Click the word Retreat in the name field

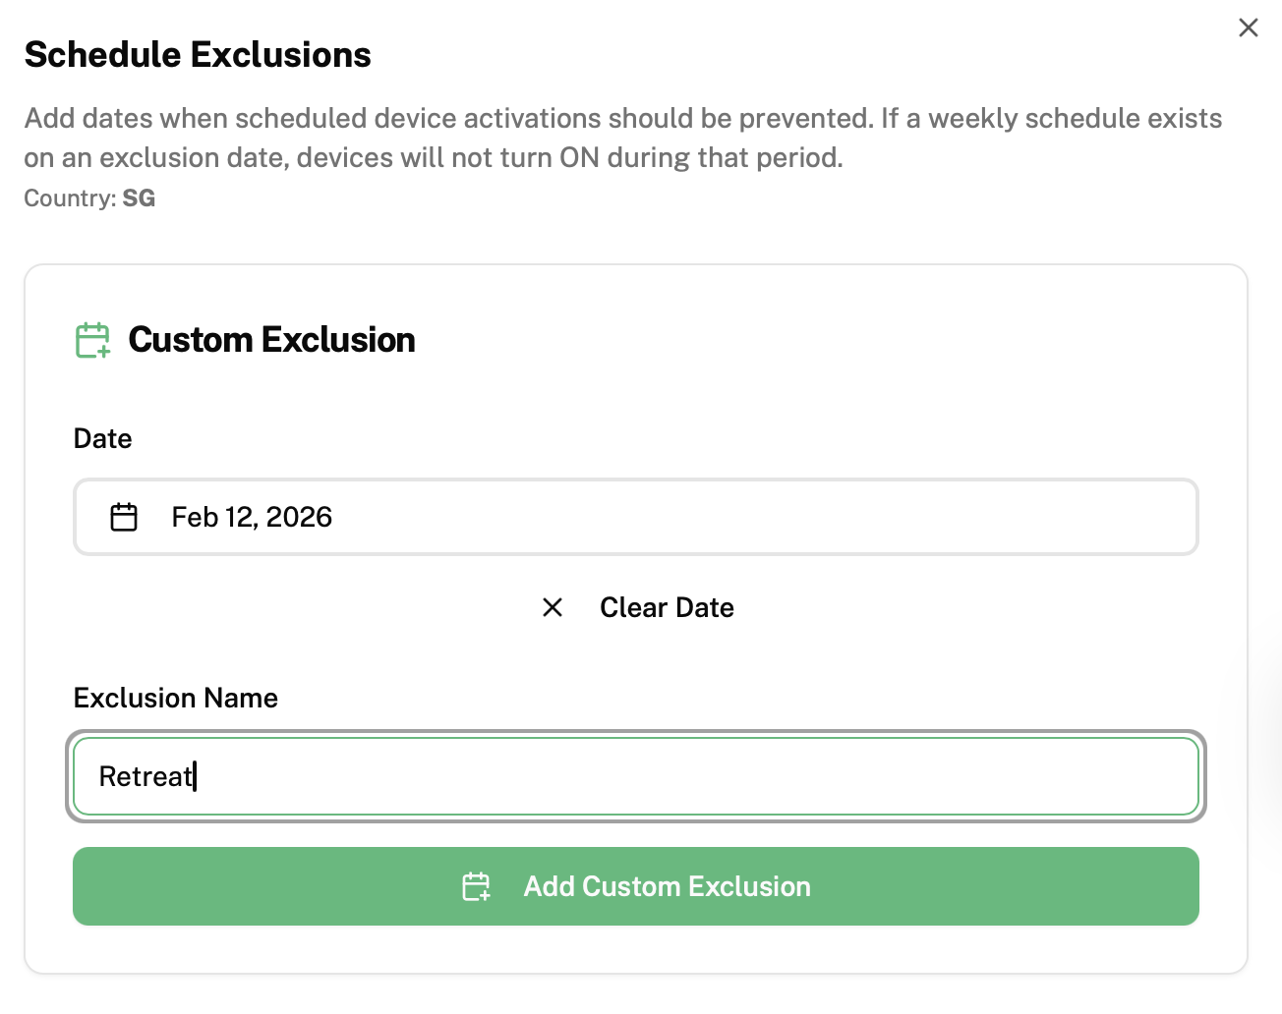[146, 776]
